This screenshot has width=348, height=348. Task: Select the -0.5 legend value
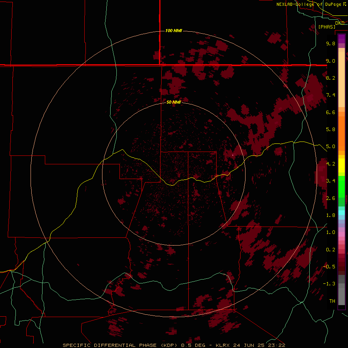[x=329, y=267]
